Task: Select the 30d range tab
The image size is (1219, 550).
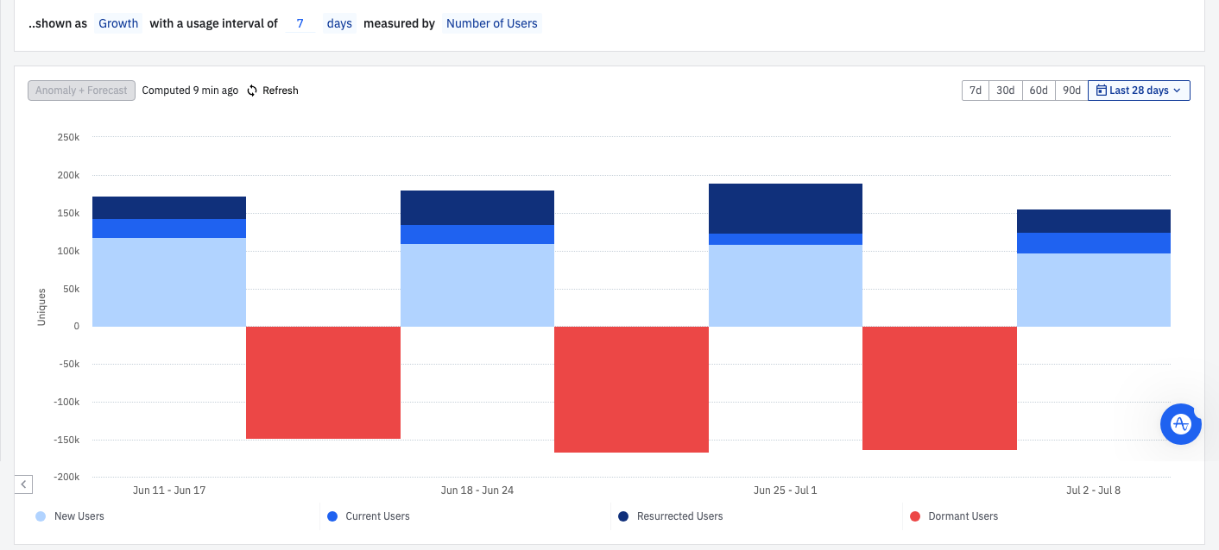Action: 1006,91
